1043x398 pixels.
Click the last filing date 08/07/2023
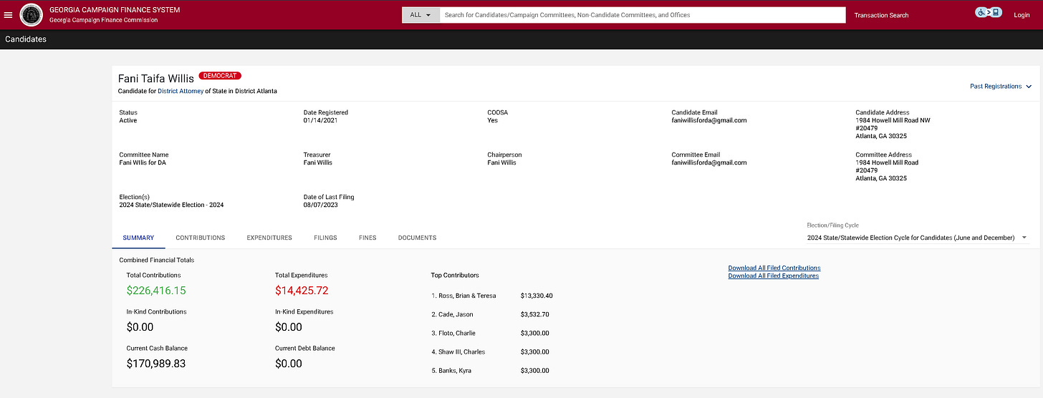[x=320, y=205]
